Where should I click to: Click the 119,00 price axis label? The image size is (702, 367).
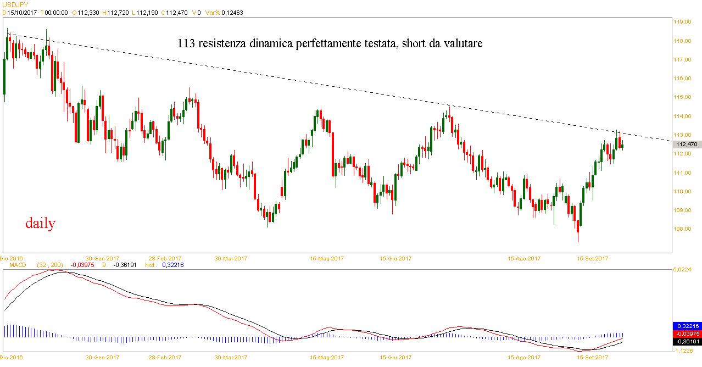[682, 22]
